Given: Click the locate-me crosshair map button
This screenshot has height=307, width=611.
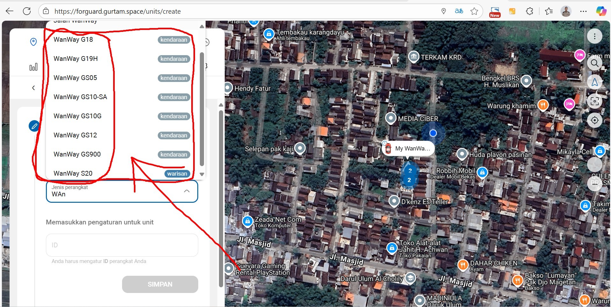Looking at the screenshot, I should pyautogui.click(x=594, y=120).
